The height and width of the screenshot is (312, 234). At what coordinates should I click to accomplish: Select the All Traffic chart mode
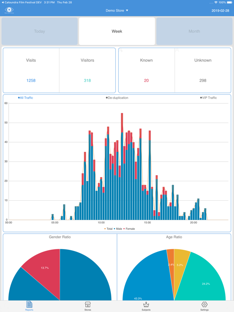pos(26,97)
